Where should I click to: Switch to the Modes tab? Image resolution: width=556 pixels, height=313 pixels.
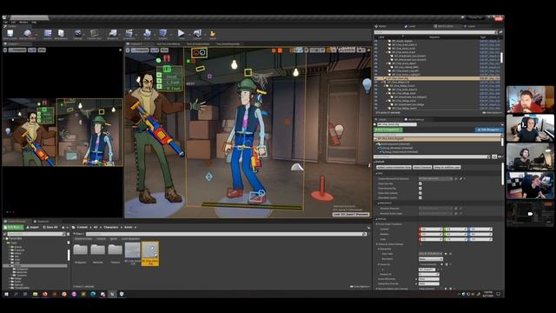381,26
